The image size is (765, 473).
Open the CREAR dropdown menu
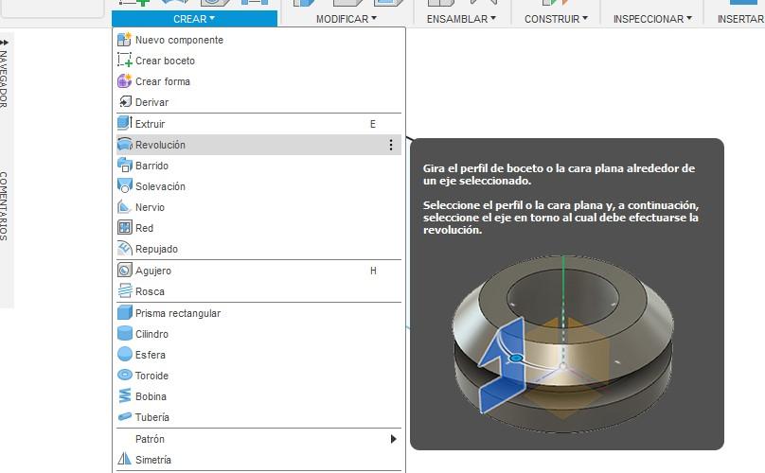[x=194, y=19]
